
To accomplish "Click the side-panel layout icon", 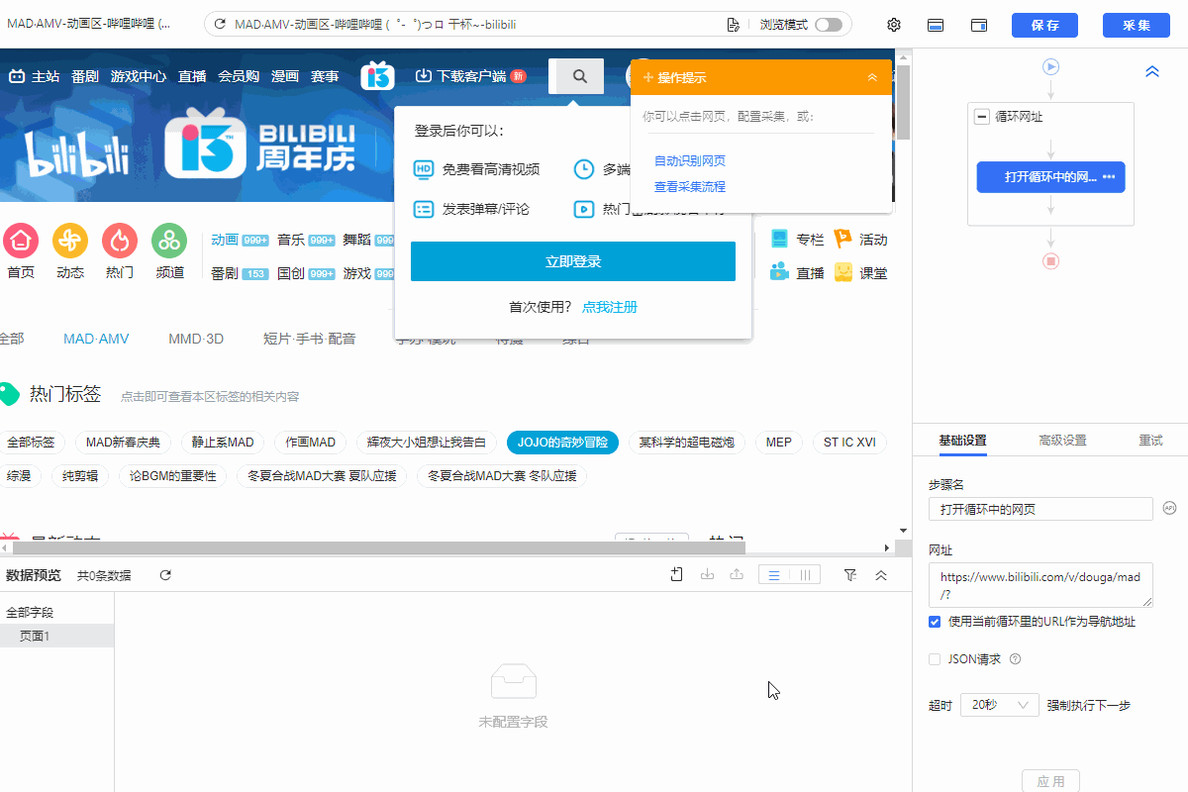I will (x=979, y=25).
